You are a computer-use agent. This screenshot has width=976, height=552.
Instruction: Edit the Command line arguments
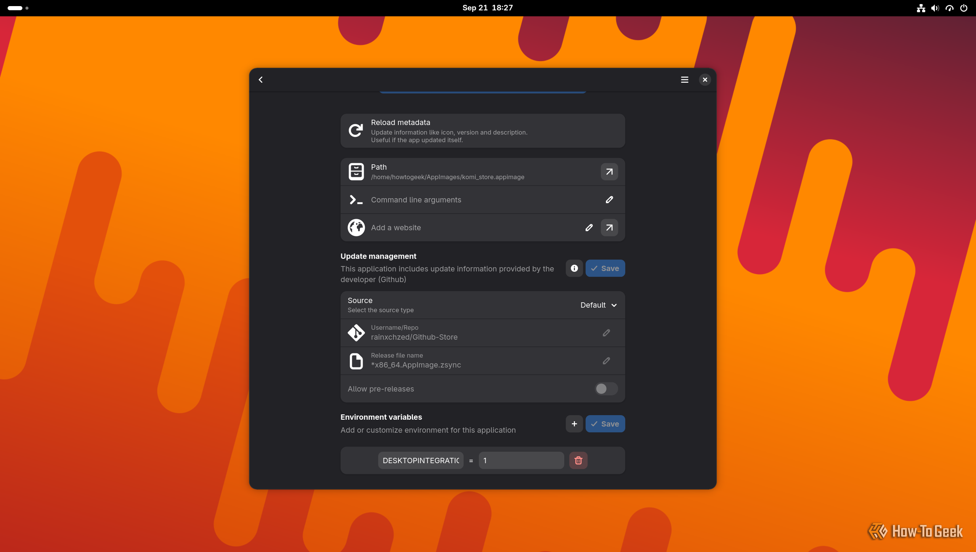click(x=609, y=200)
